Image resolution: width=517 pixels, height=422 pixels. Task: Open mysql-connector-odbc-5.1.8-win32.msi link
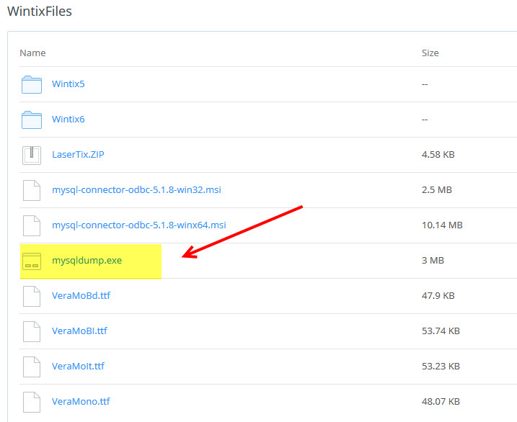point(136,190)
